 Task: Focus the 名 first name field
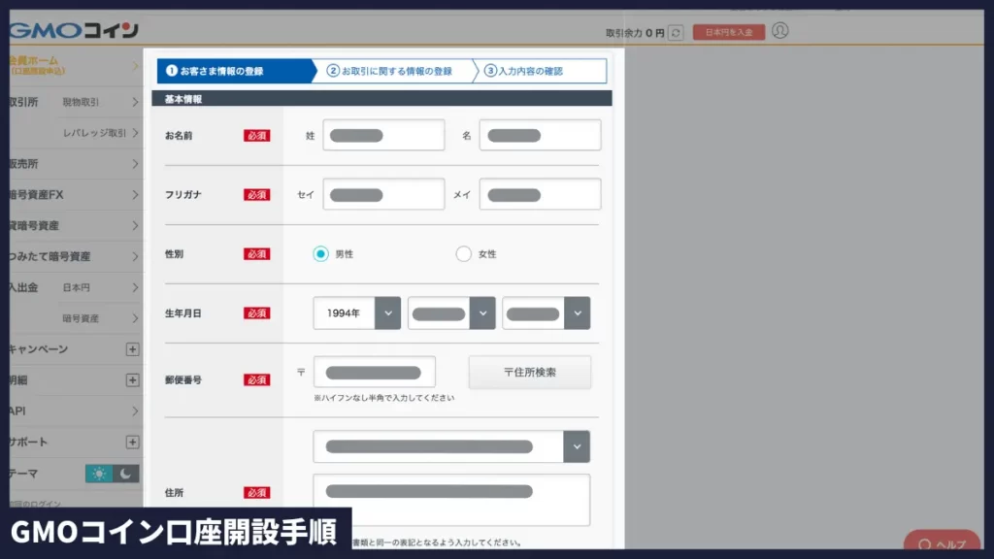(x=540, y=135)
